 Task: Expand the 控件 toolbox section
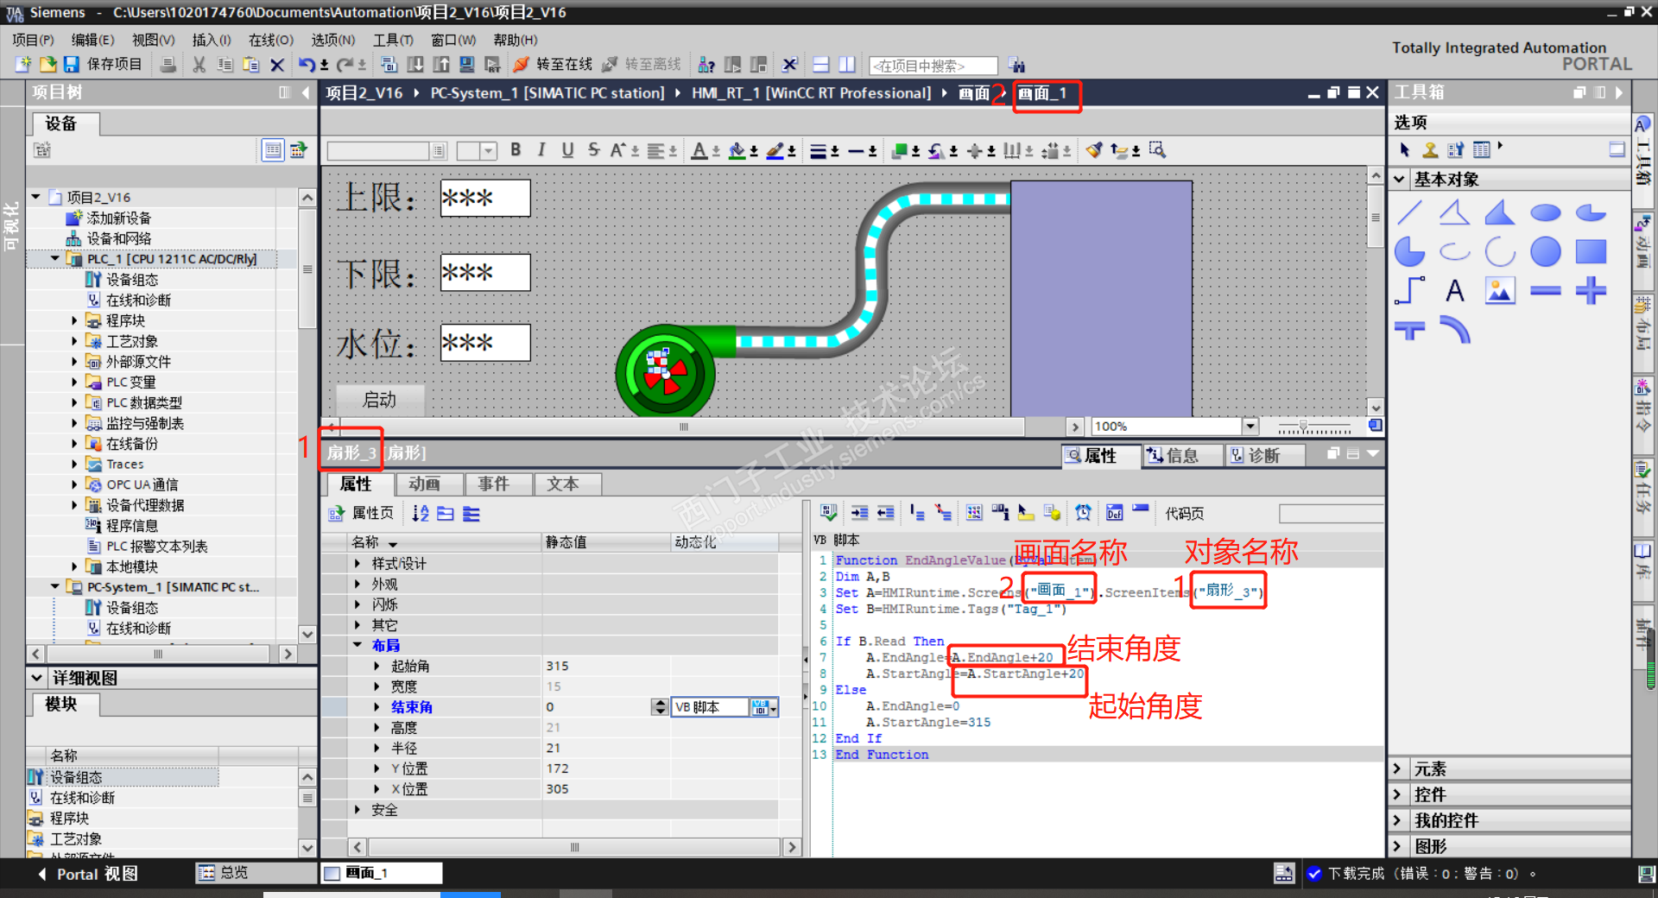click(1398, 794)
